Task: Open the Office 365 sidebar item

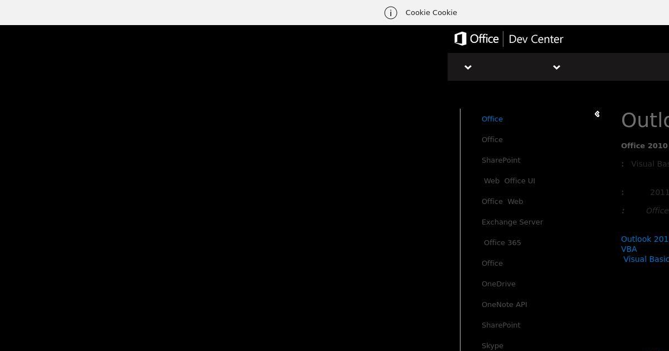Action: [502, 243]
